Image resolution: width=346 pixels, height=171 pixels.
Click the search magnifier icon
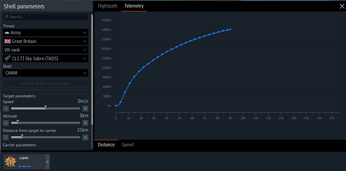click(6, 17)
